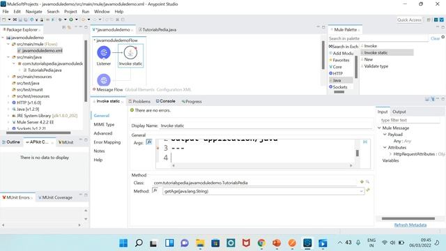Click the Save toolbar icon

[x=20, y=20]
